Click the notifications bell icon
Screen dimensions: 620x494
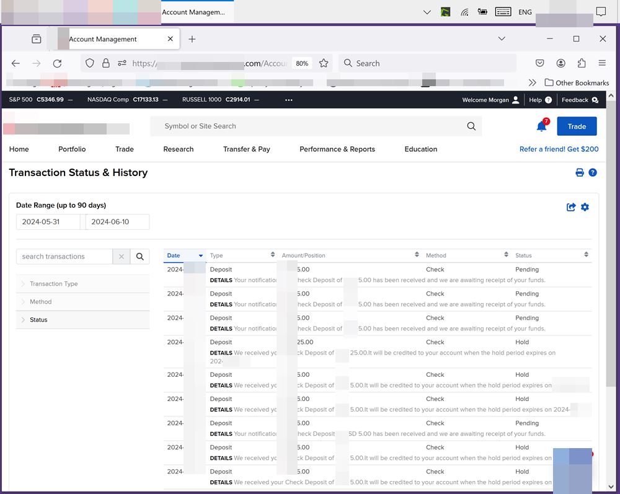pyautogui.click(x=541, y=126)
